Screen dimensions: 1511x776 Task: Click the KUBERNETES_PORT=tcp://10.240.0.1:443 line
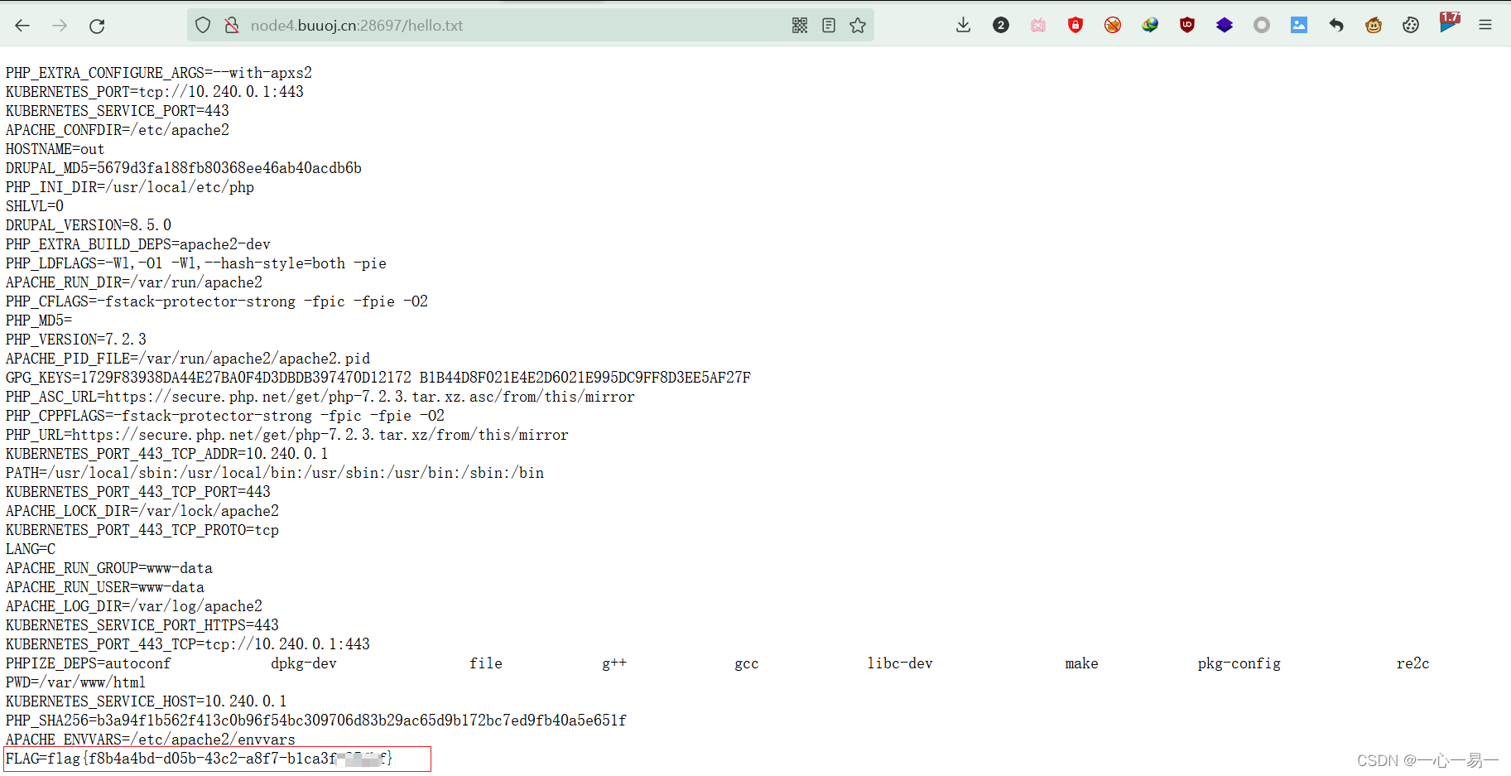[x=155, y=92]
